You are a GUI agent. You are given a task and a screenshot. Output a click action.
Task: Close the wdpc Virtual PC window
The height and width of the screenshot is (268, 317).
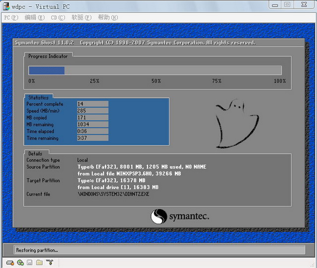pyautogui.click(x=304, y=5)
